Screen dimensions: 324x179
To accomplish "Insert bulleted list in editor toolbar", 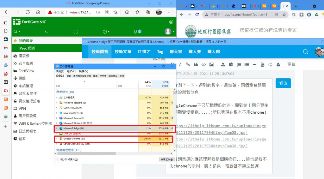I will 247,64.
